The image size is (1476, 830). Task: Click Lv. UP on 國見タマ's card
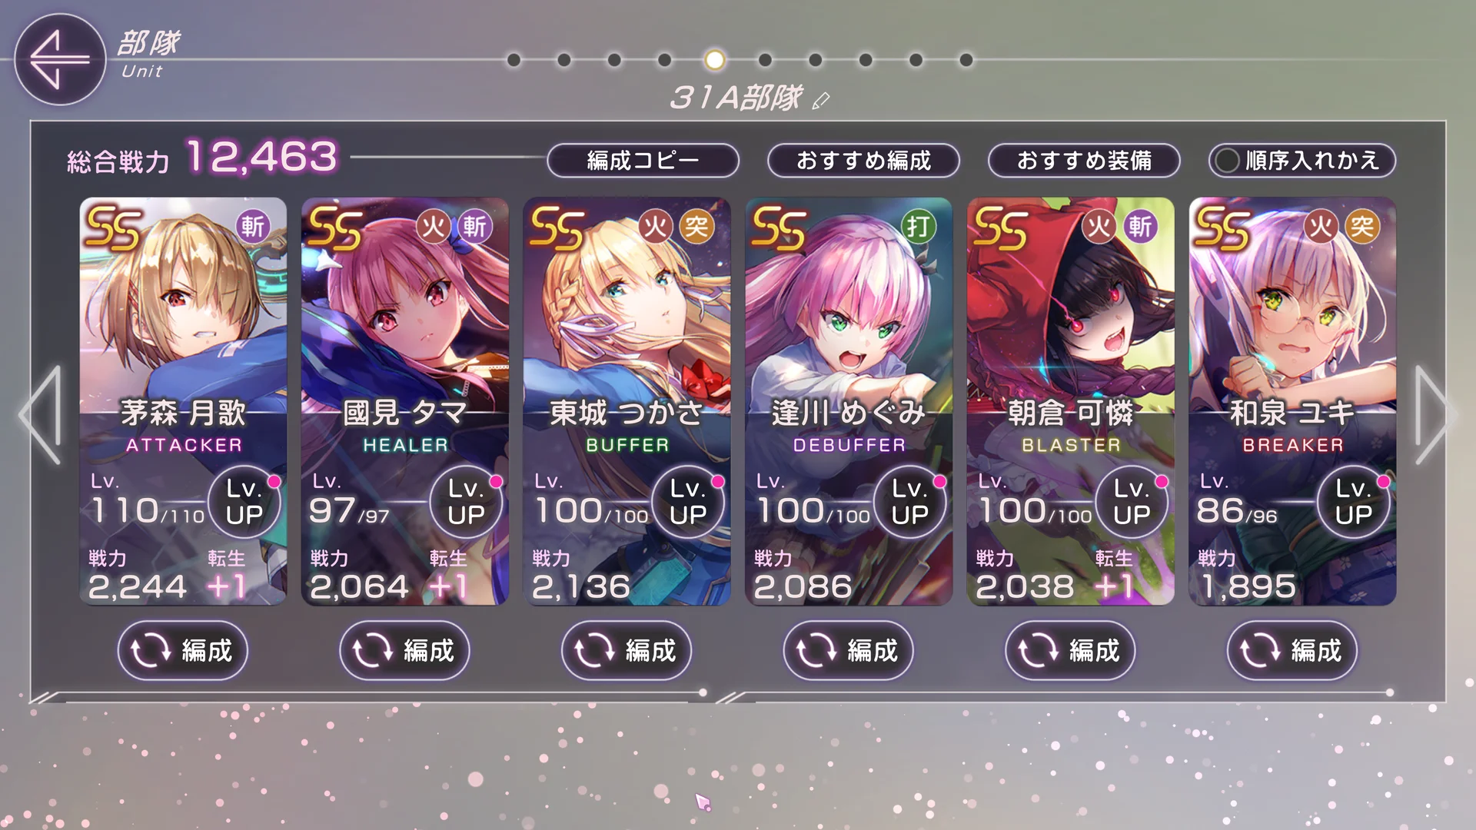pyautogui.click(x=466, y=502)
